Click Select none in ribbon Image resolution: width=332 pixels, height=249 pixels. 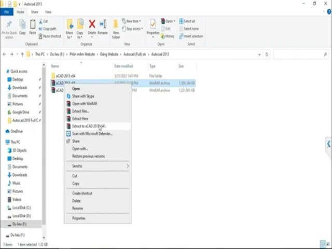189,29
